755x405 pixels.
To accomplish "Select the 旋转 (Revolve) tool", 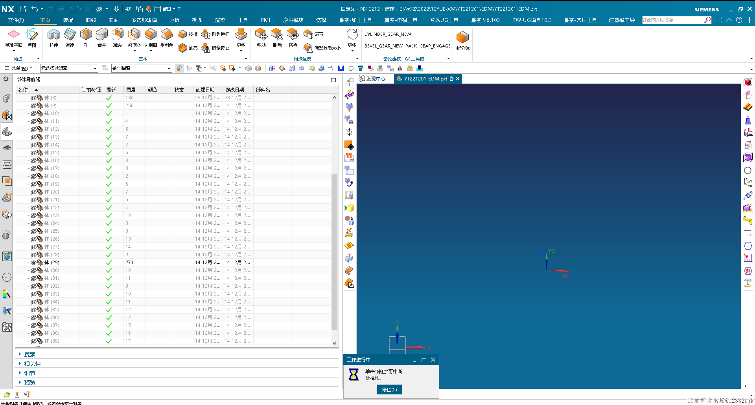I will (70, 38).
